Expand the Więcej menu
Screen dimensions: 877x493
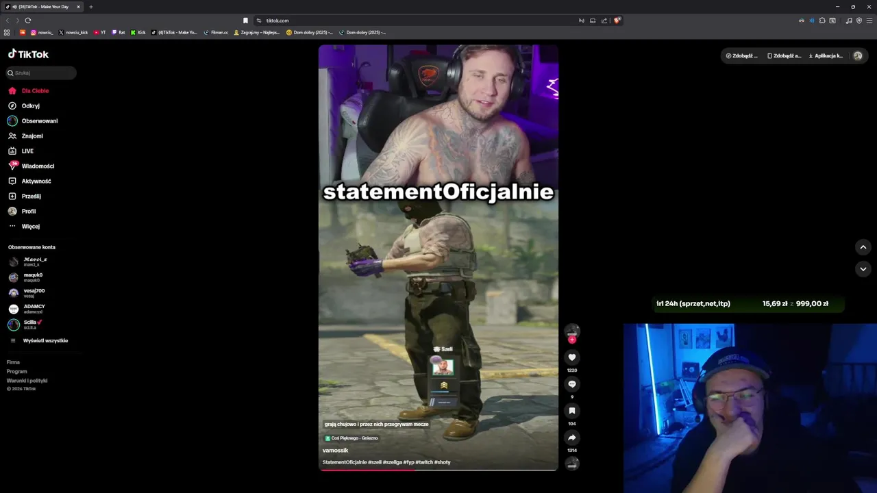[x=25, y=226]
